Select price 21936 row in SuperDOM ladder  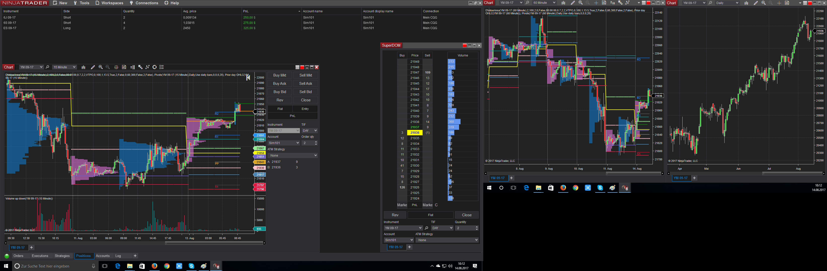pos(415,133)
